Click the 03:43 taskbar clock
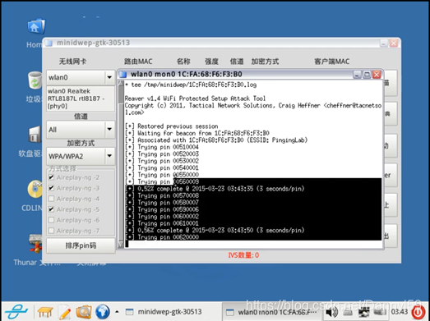This screenshot has width=430, height=321. (x=400, y=312)
